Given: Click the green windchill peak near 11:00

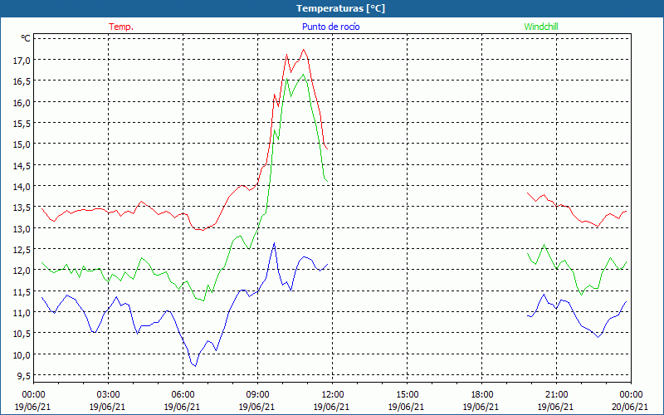Looking at the screenshot, I should (x=303, y=75).
